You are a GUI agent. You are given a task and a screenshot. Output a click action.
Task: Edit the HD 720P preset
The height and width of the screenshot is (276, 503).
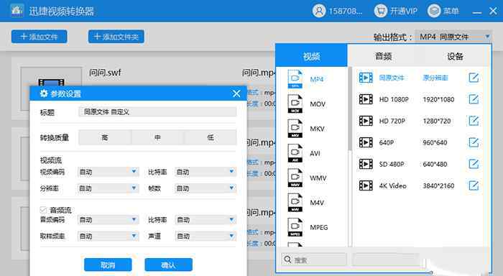click(474, 121)
